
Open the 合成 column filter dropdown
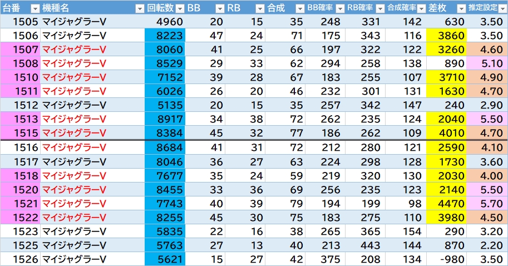(x=300, y=8)
